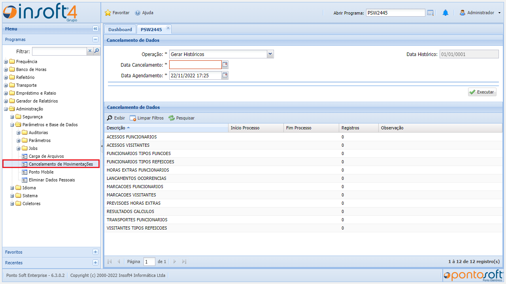Open calendar picker for Data Agendamento
The width and height of the screenshot is (506, 284).
coord(225,75)
